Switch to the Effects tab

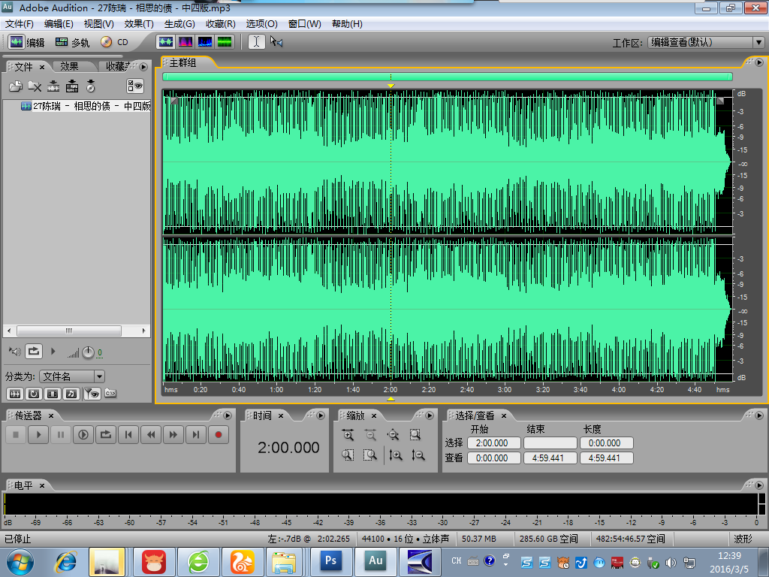(x=69, y=66)
